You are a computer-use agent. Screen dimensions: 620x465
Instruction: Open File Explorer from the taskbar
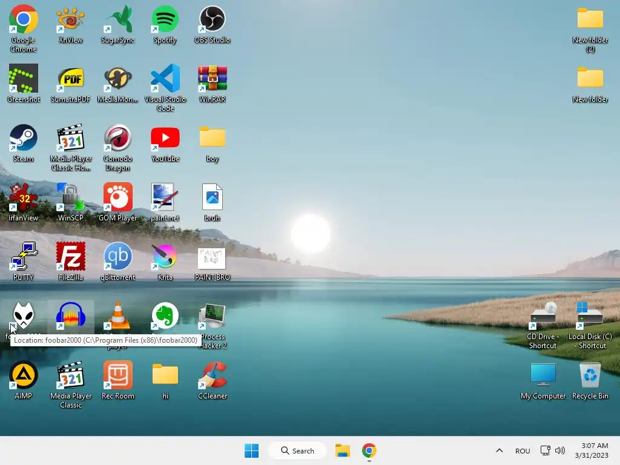(x=343, y=450)
